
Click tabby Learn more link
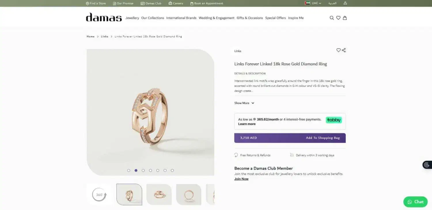coord(247,124)
